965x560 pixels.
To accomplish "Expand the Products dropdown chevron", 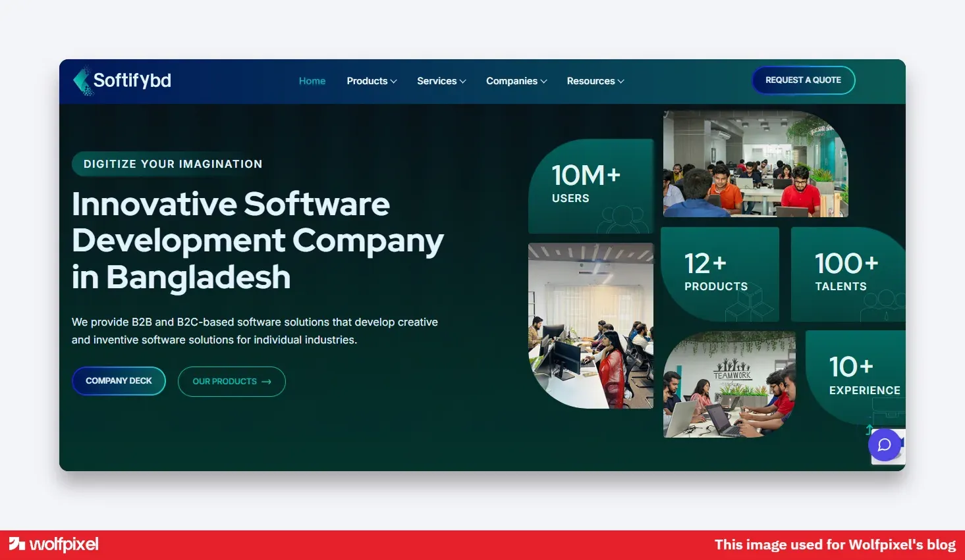I will point(394,82).
